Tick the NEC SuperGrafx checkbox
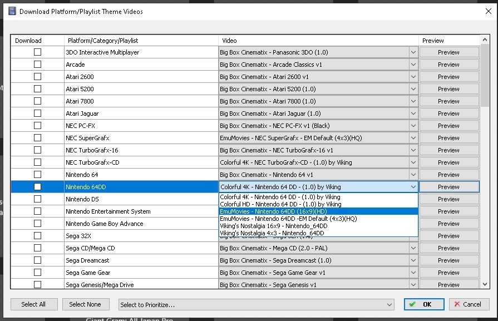This screenshot has height=321, width=498. [x=37, y=138]
